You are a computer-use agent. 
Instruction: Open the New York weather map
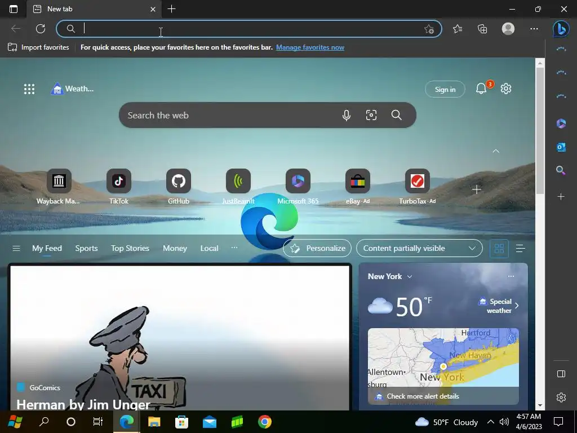click(443, 365)
